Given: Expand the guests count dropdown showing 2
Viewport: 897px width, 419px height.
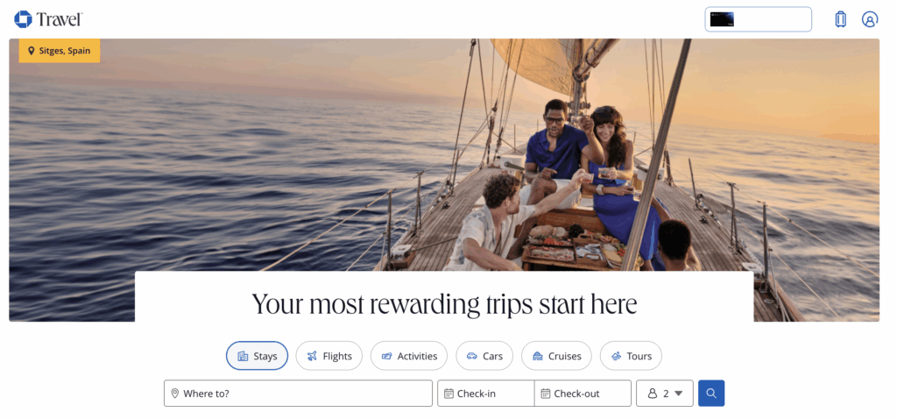Looking at the screenshot, I should click(665, 394).
